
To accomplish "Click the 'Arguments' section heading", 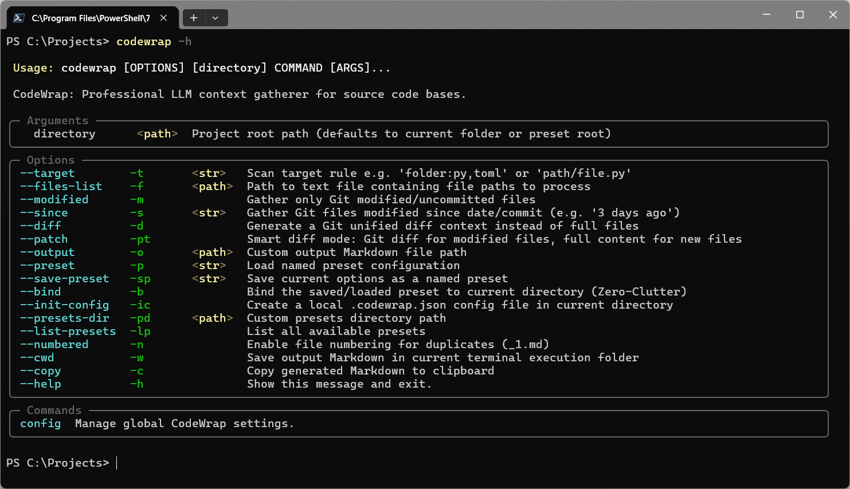I will point(58,121).
